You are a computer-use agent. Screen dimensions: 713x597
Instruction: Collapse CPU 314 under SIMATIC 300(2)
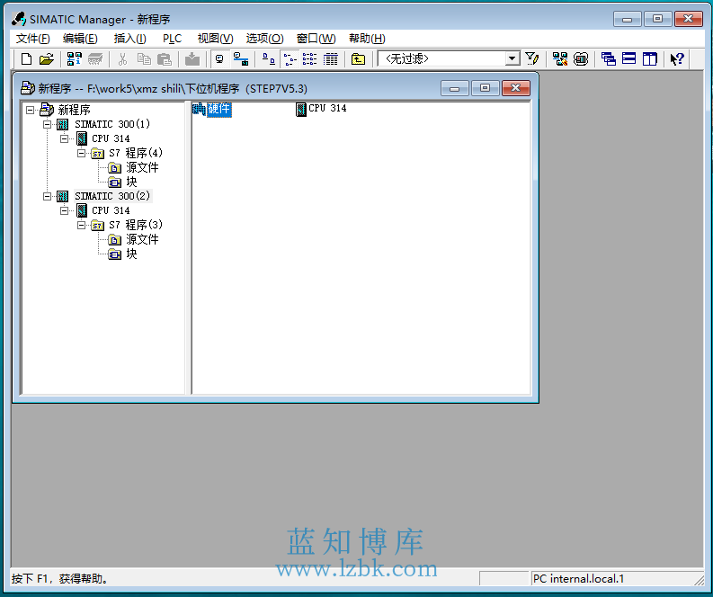(65, 210)
